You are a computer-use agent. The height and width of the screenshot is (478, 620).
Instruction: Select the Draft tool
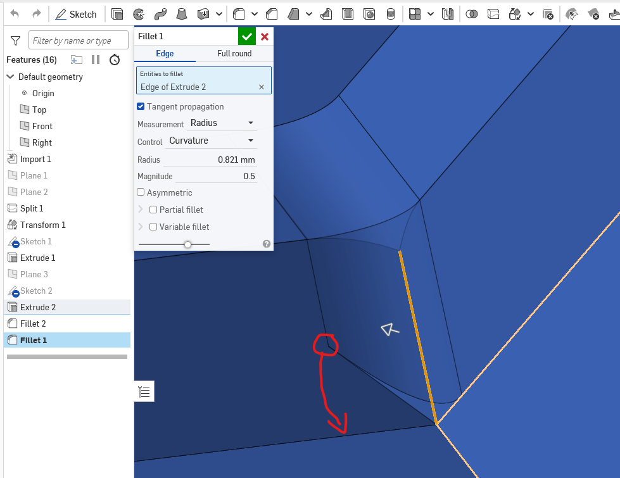coord(293,14)
